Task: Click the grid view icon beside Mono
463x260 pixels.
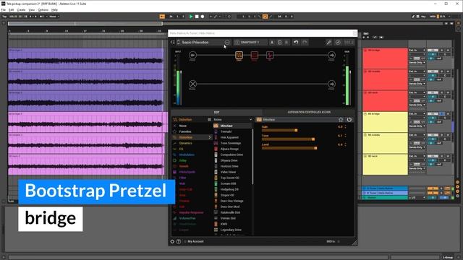Action: [x=209, y=120]
